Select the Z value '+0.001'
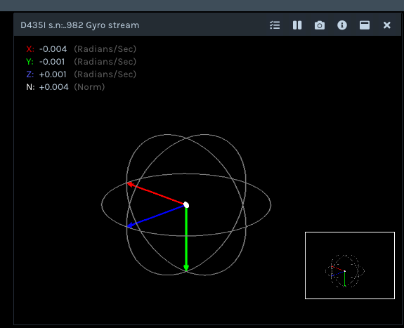The height and width of the screenshot is (328, 404). pyautogui.click(x=53, y=74)
